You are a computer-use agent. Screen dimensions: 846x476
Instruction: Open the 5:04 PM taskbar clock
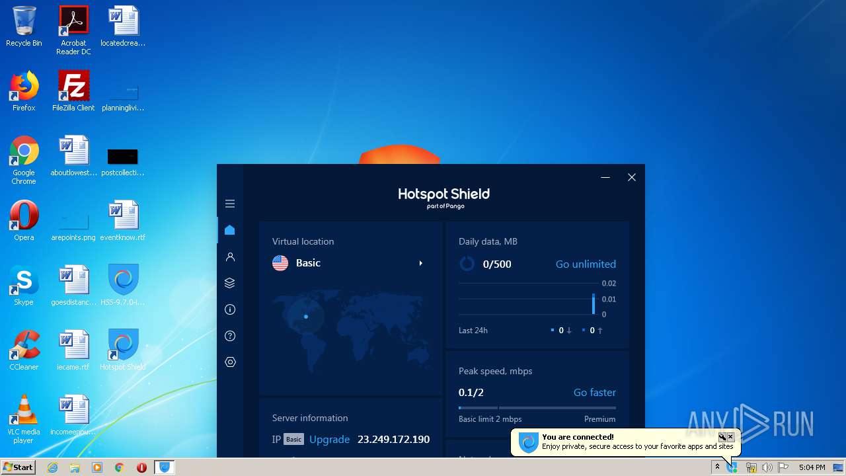[x=812, y=467]
